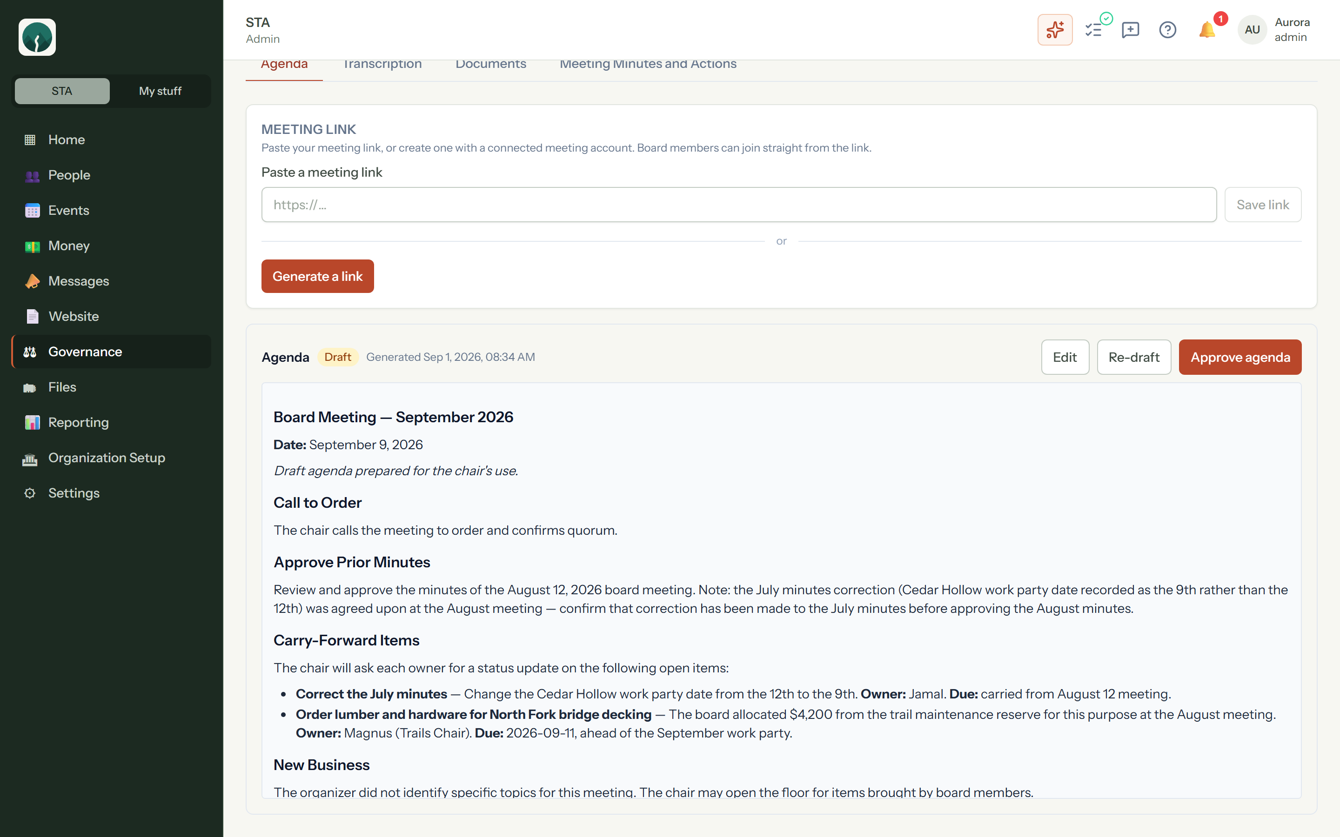
Task: Click the Reporting chart icon
Action: (32, 422)
